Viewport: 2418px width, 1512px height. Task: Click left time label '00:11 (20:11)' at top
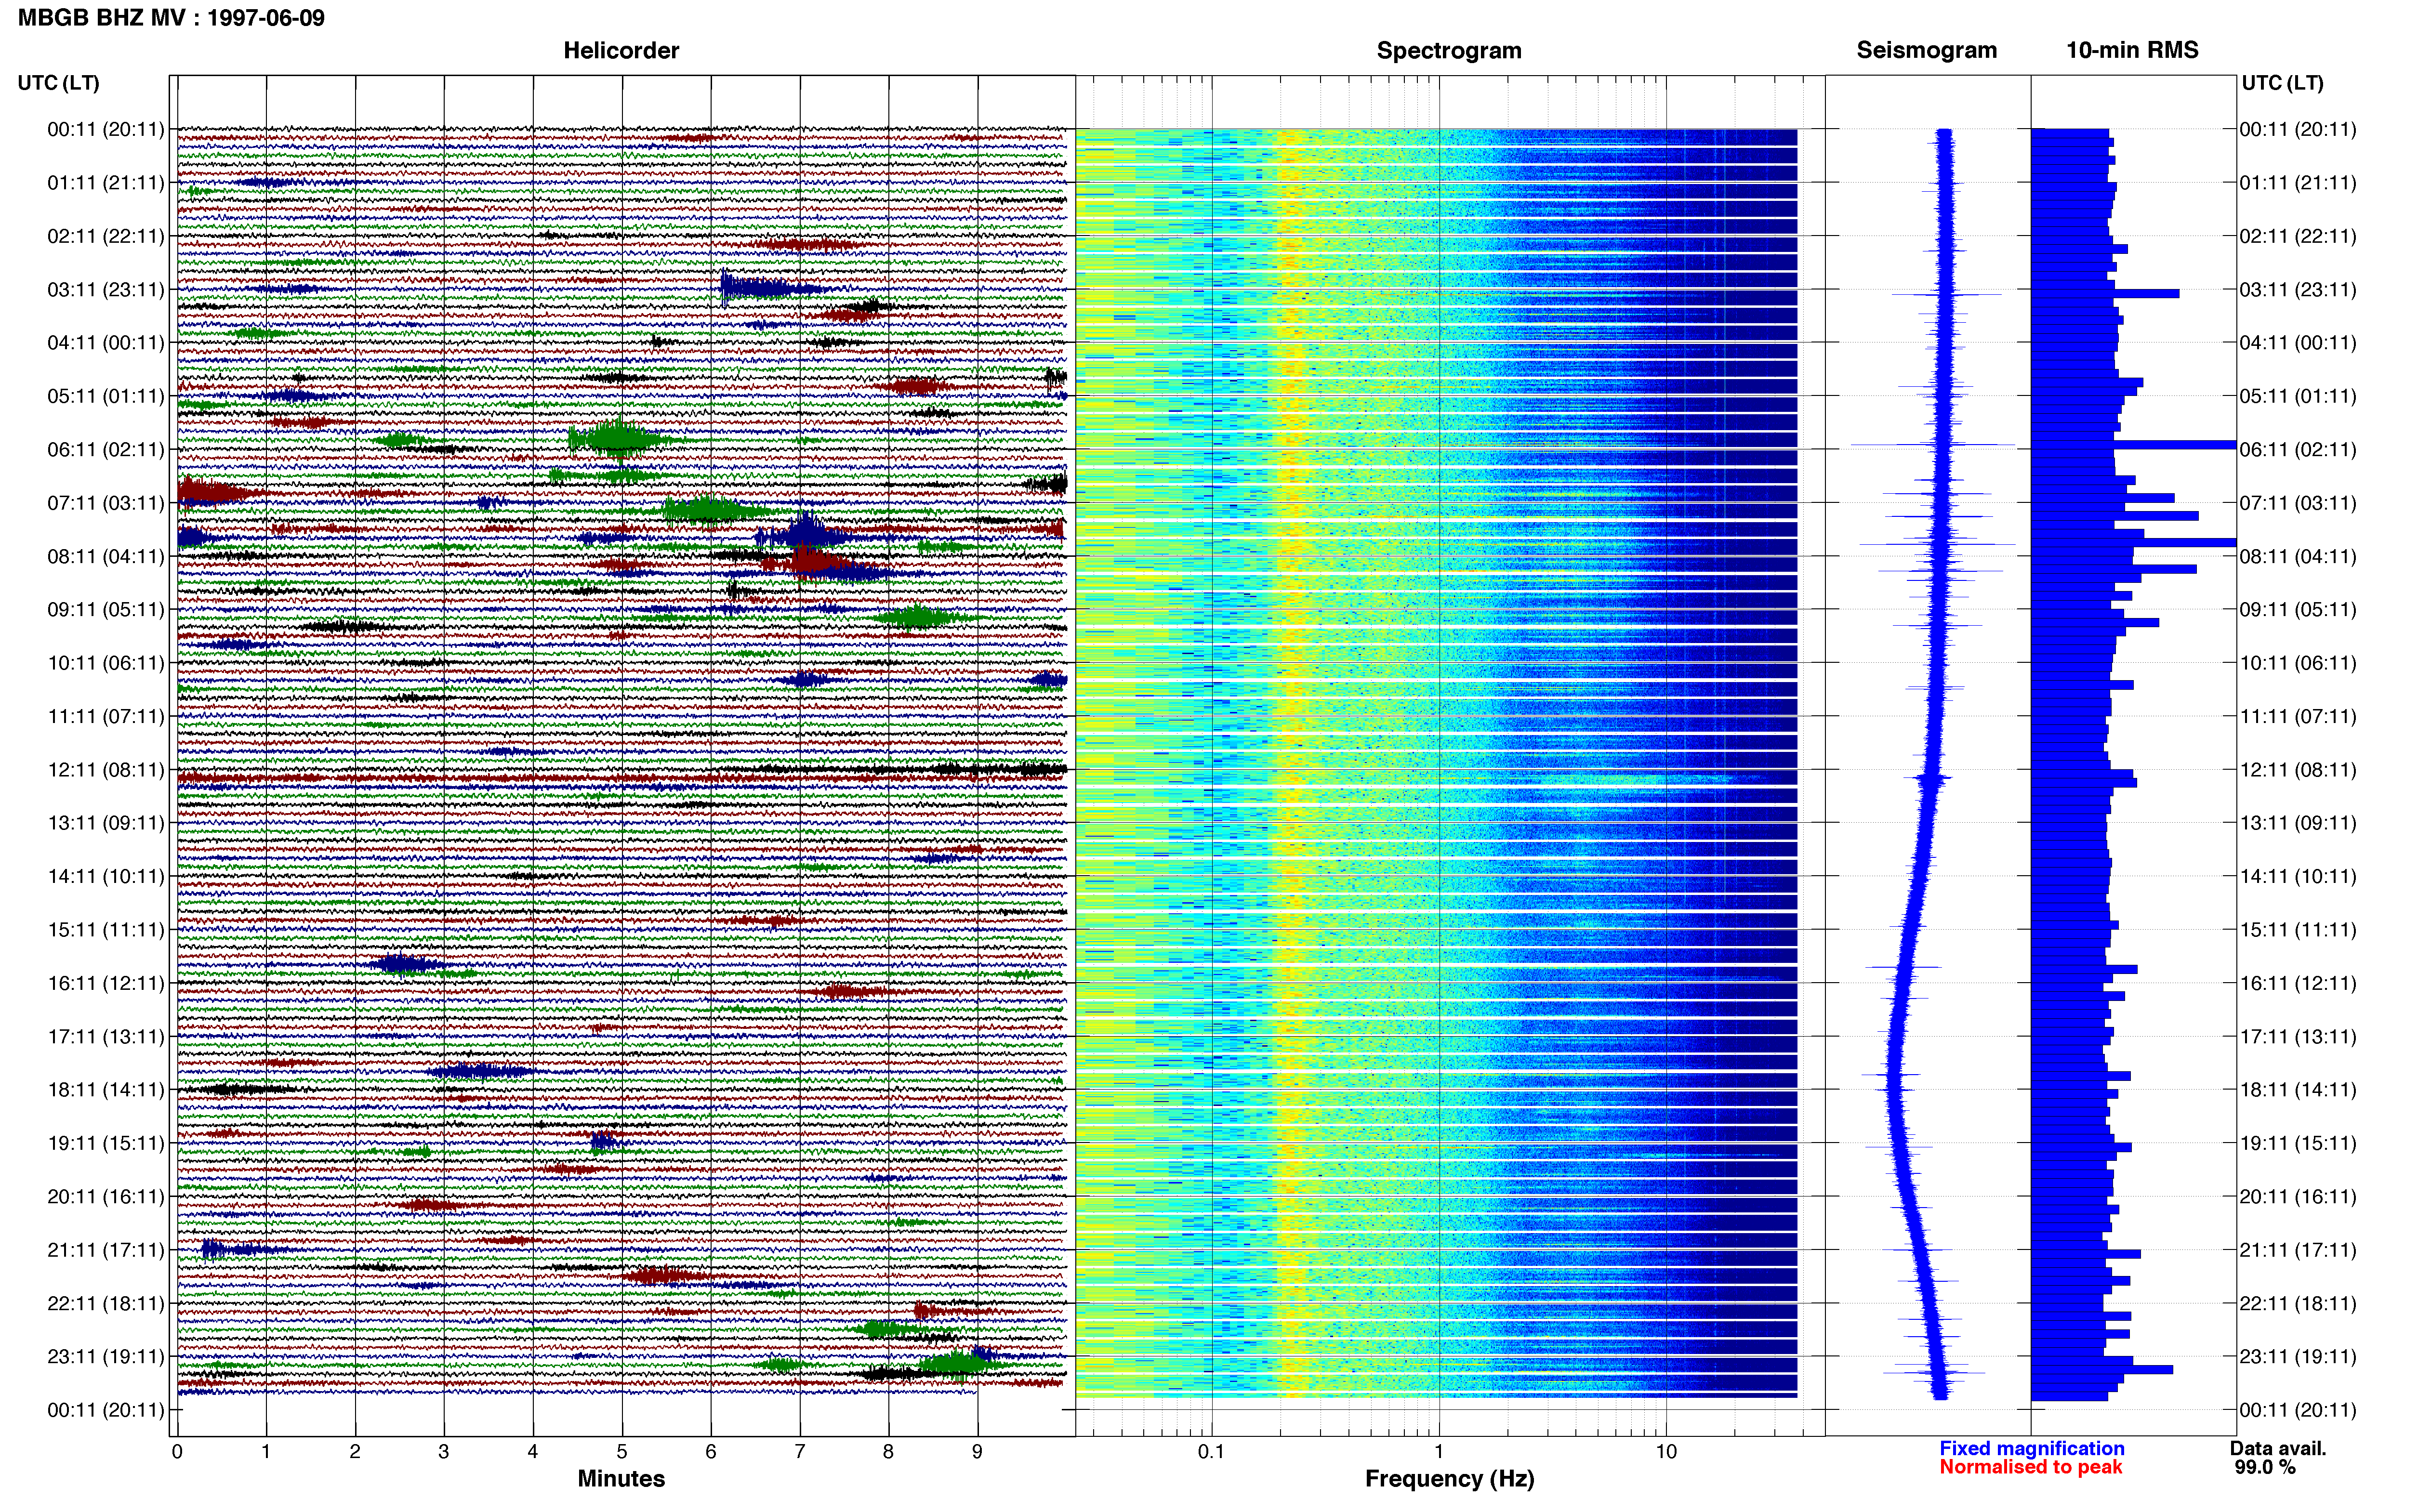[x=106, y=129]
